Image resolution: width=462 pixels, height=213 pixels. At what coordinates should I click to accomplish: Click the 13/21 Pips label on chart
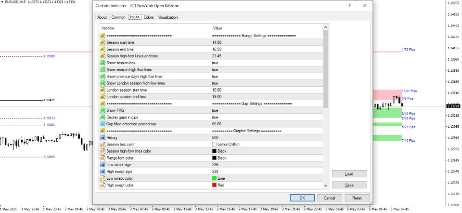click(410, 91)
